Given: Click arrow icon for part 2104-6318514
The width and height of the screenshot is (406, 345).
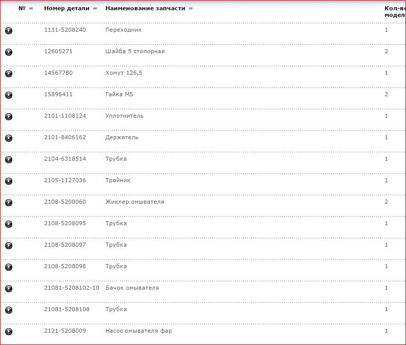Looking at the screenshot, I should point(9,160).
